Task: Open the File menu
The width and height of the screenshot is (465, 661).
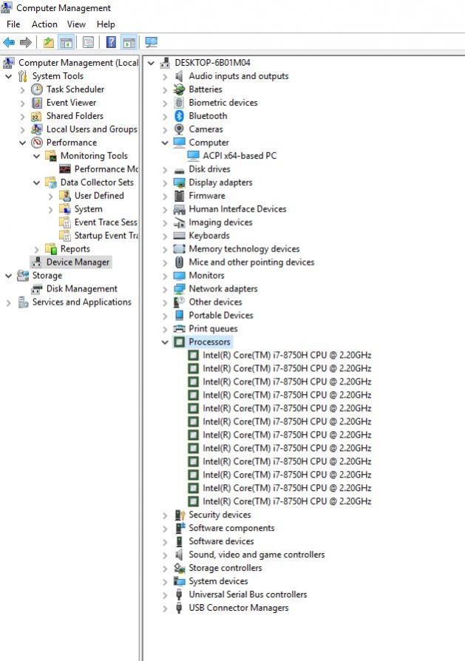Action: [x=13, y=24]
